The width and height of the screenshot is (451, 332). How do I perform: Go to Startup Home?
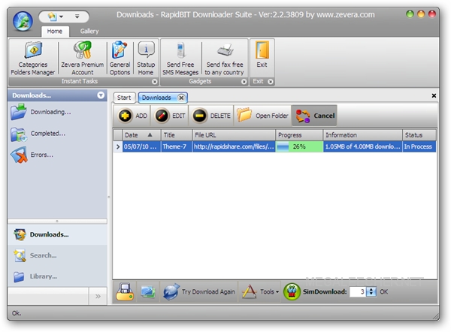point(146,59)
